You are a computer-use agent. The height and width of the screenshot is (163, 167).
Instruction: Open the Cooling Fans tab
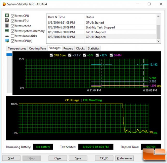(x=38, y=48)
